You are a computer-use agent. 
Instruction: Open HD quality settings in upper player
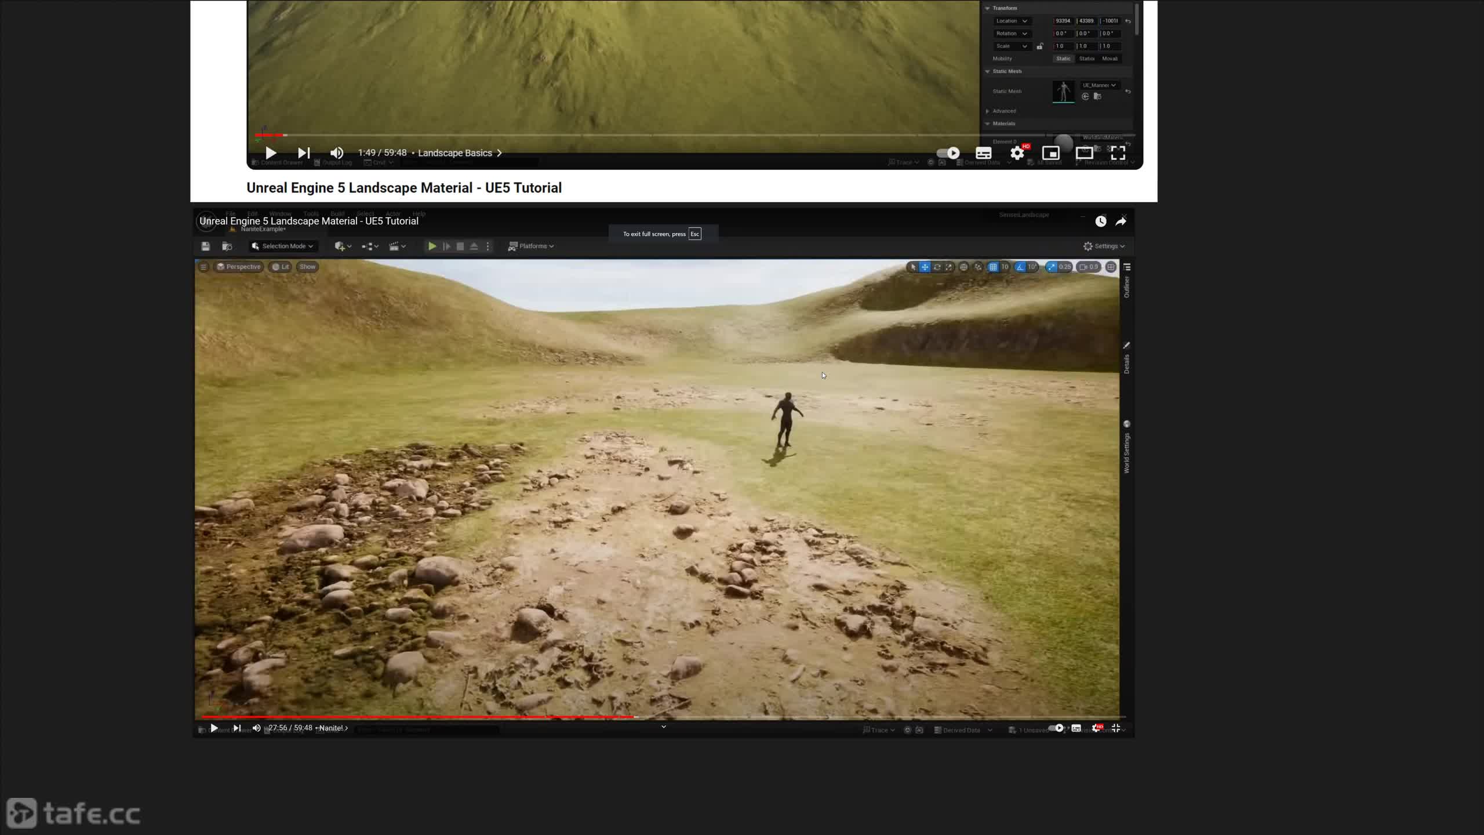(x=1017, y=153)
